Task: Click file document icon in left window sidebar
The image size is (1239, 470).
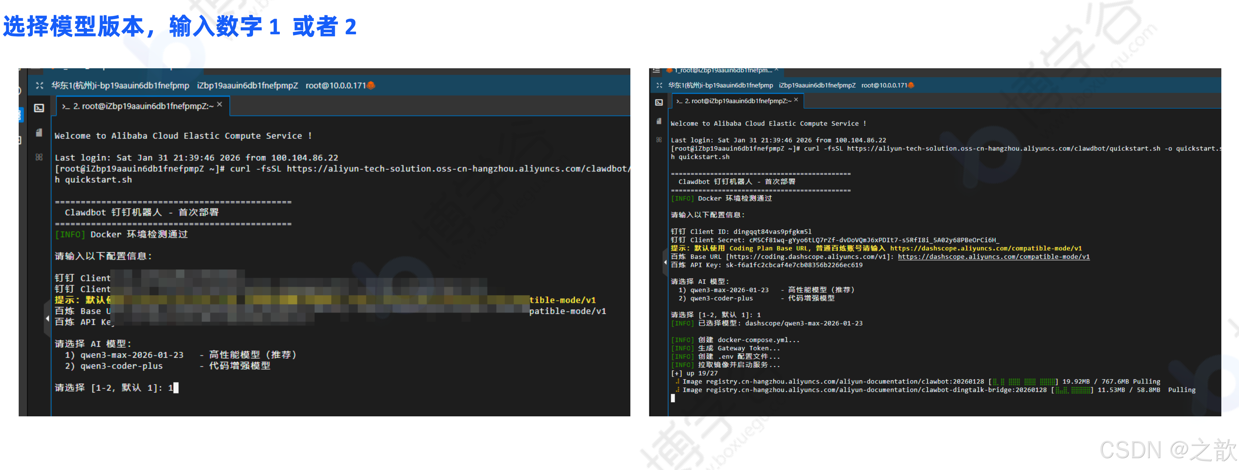Action: tap(39, 132)
